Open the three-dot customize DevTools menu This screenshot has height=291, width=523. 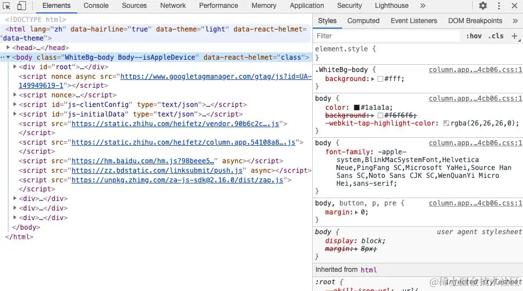point(499,6)
